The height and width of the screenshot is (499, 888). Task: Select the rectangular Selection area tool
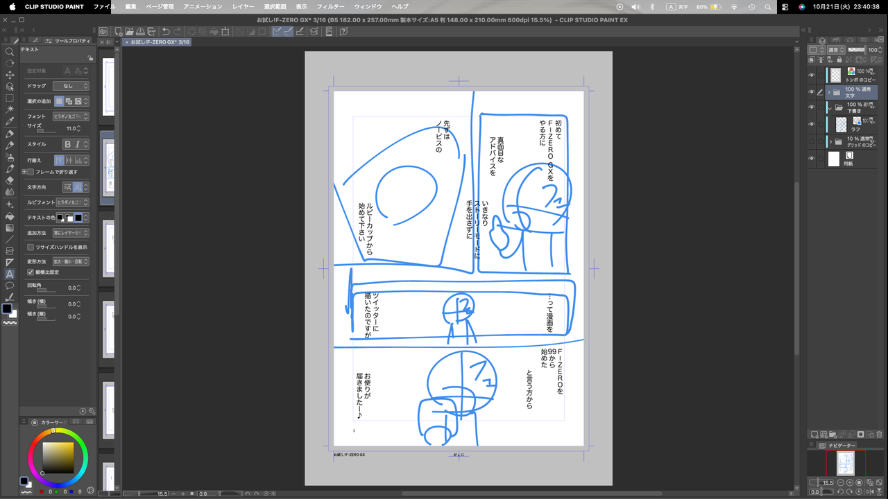tap(10, 98)
